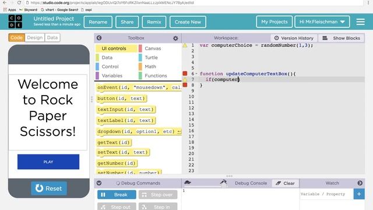Click the Show Blocks icon

[x=325, y=38]
